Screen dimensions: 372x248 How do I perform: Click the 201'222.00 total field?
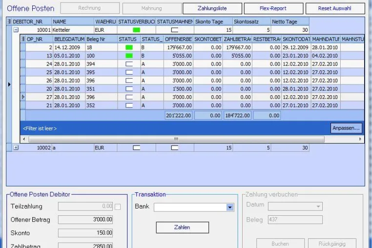(x=178, y=116)
